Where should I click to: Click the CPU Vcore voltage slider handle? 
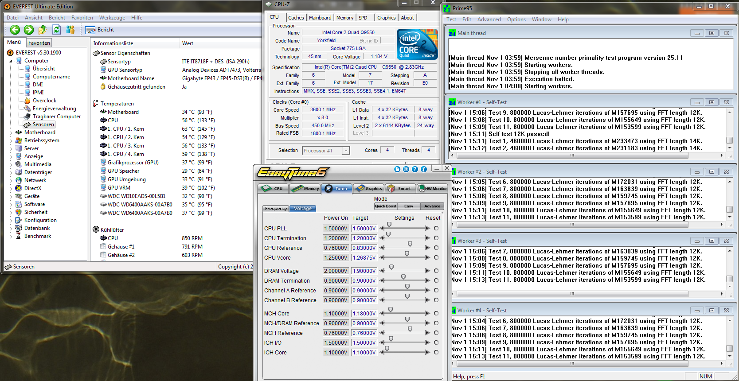[407, 254]
